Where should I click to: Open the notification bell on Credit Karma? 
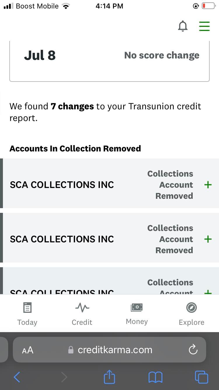coord(183,26)
